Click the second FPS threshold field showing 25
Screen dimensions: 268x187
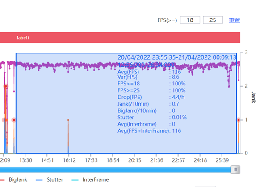point(213,20)
